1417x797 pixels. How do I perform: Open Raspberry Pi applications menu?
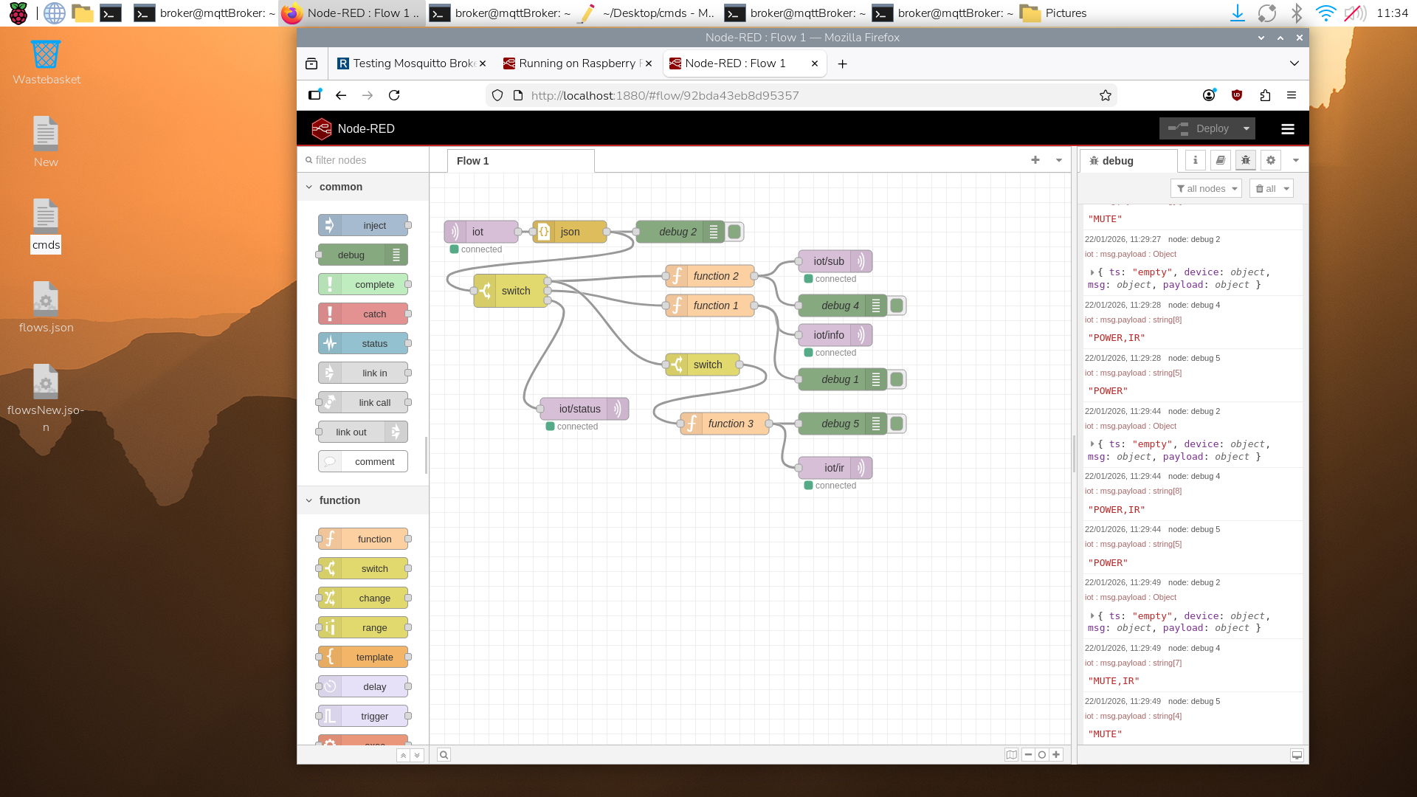18,13
